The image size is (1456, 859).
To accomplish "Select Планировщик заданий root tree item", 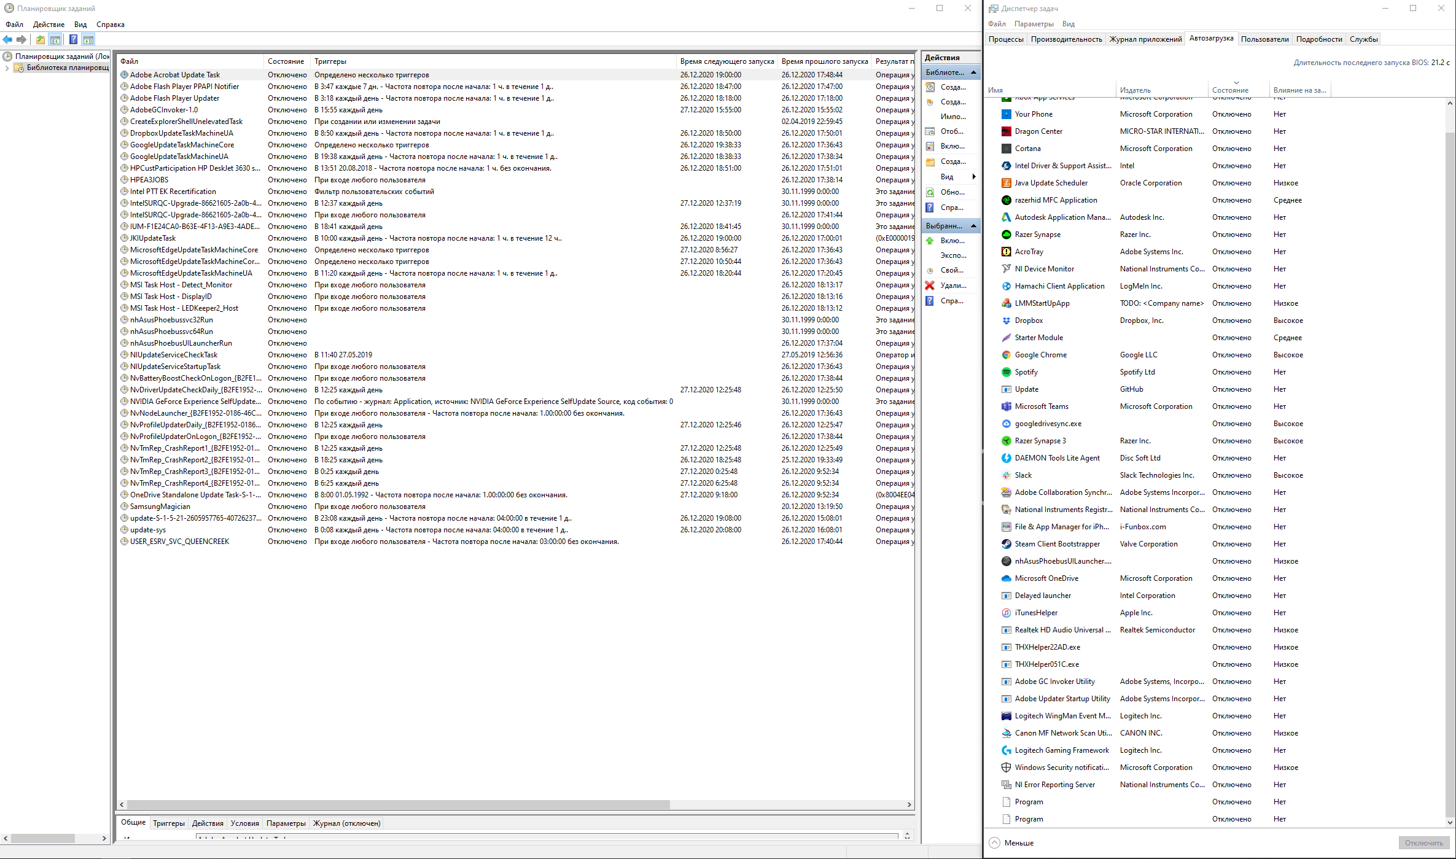I will (61, 56).
